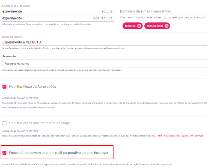The image size is (211, 168).
Task: Delete the recrutai.com domain using its X icon
Action: click(167, 26)
